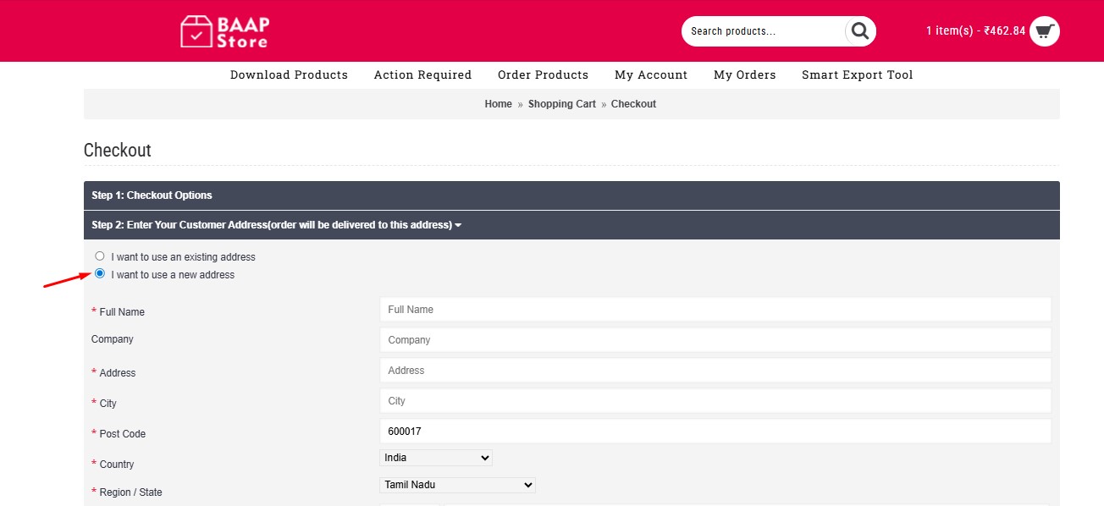Click the Post Code field
The width and height of the screenshot is (1104, 506).
(715, 432)
